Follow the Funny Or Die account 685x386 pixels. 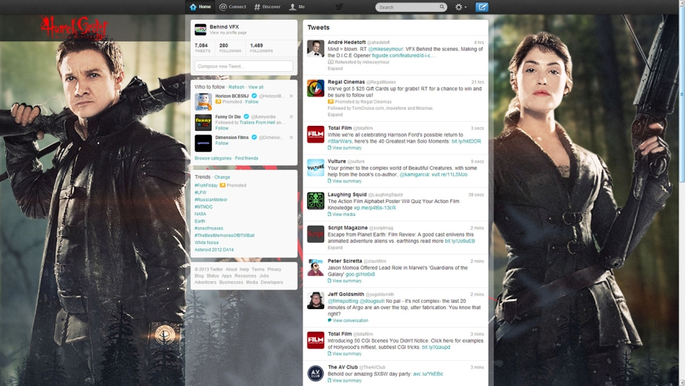pyautogui.click(x=222, y=129)
